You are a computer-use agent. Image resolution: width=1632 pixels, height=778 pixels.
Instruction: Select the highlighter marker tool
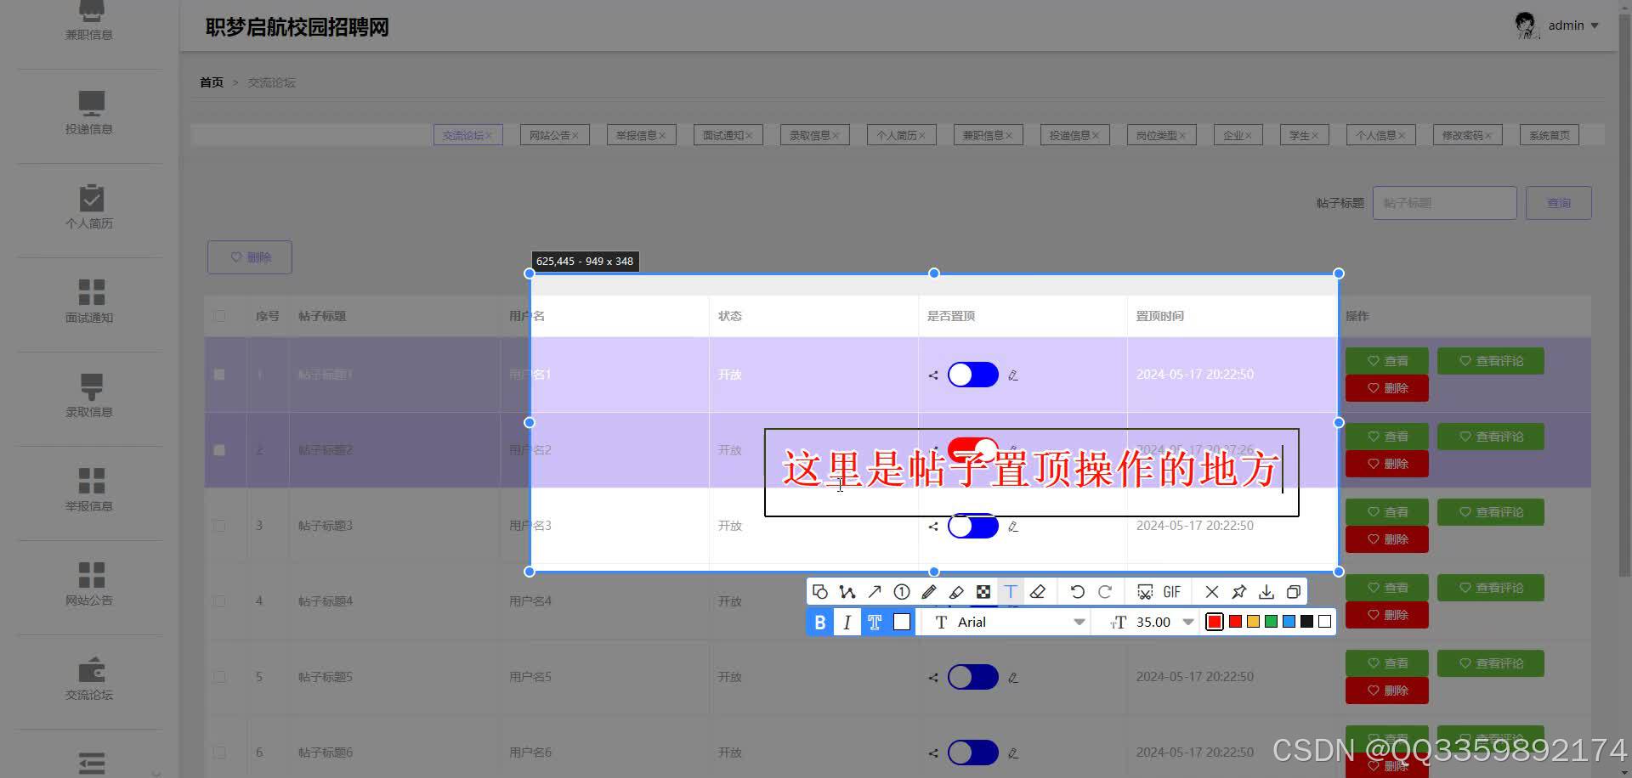coord(956,592)
